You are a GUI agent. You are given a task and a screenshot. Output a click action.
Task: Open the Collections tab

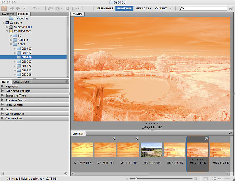tap(21, 82)
